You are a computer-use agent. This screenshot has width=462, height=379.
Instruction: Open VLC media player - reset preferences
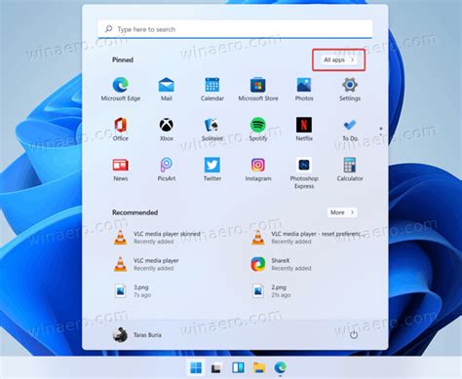pyautogui.click(x=307, y=238)
